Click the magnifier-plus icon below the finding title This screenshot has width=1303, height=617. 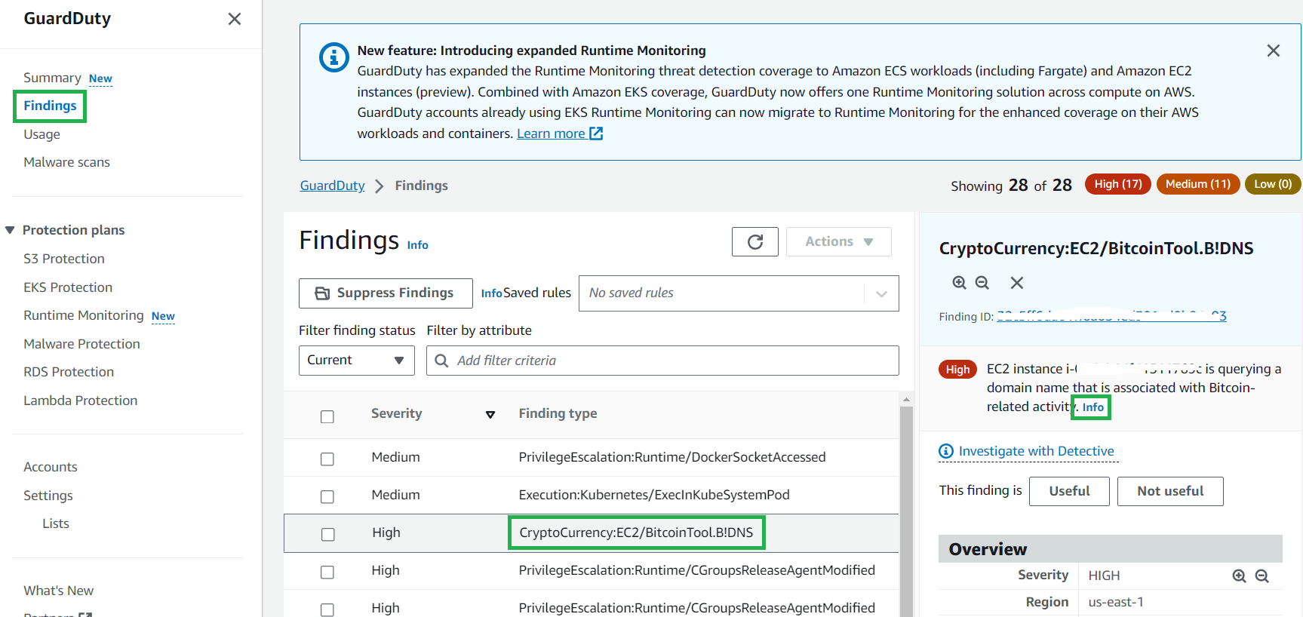(x=959, y=282)
